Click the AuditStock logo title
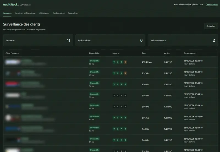The width and height of the screenshot is (220, 152). (10, 4)
